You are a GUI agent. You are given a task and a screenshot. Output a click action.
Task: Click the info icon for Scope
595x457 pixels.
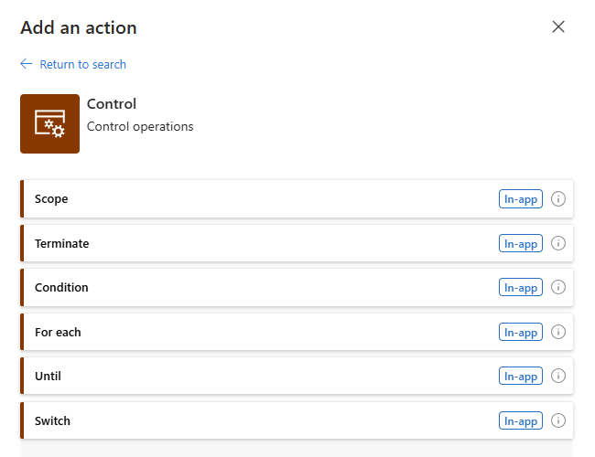click(x=557, y=199)
